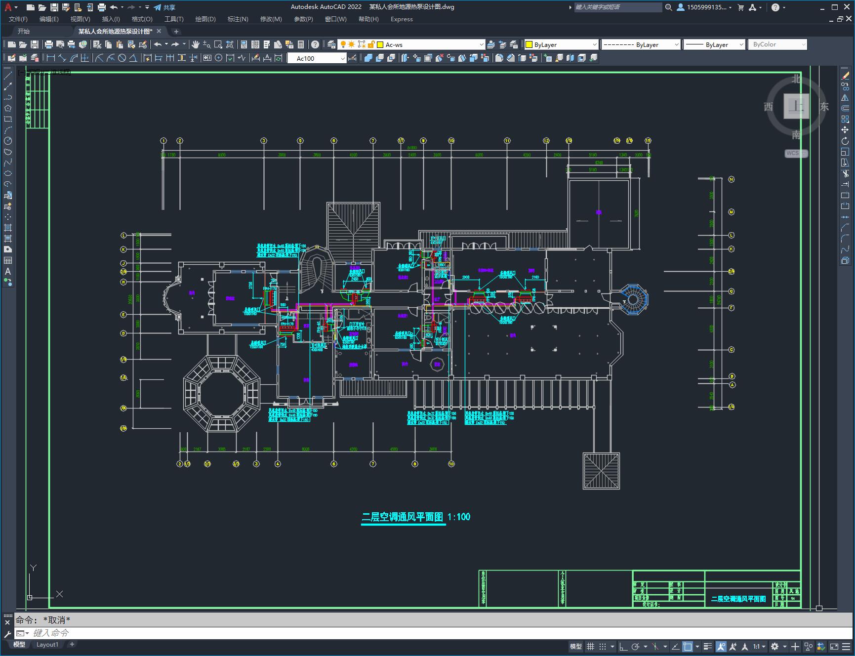Open the 文件(F) menu
Screen dimensions: 855x656
pyautogui.click(x=18, y=19)
